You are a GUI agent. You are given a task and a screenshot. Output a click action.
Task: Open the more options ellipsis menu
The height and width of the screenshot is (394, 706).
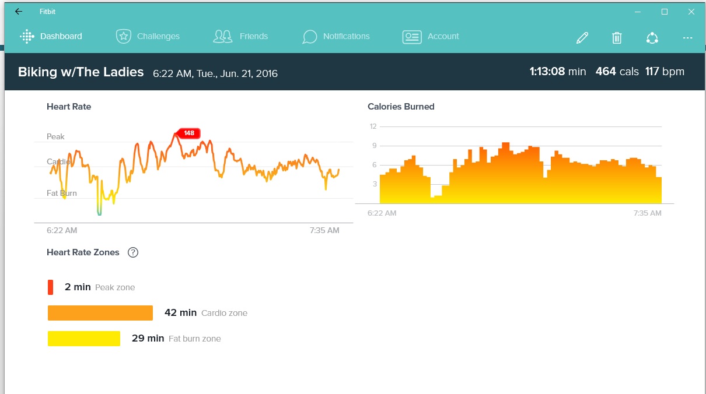[687, 38]
